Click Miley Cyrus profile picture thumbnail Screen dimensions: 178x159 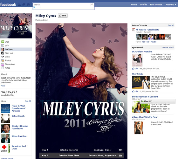(16, 26)
